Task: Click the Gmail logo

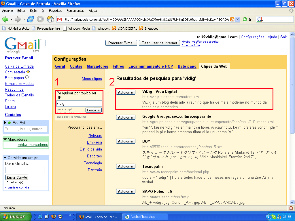Action: point(22,45)
